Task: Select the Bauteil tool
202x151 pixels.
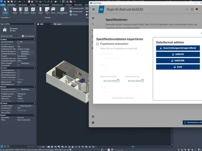Action: pos(33,10)
